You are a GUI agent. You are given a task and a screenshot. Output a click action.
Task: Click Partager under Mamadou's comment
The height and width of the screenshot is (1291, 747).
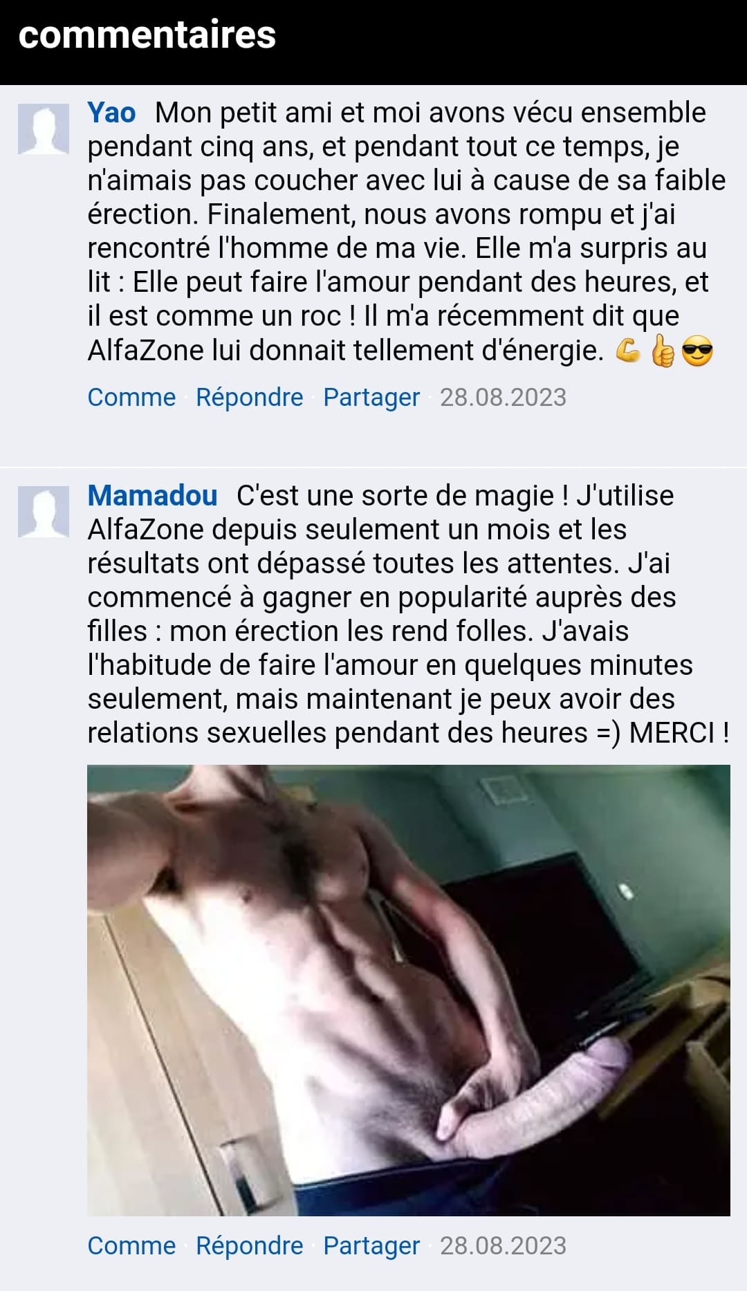(x=371, y=1245)
